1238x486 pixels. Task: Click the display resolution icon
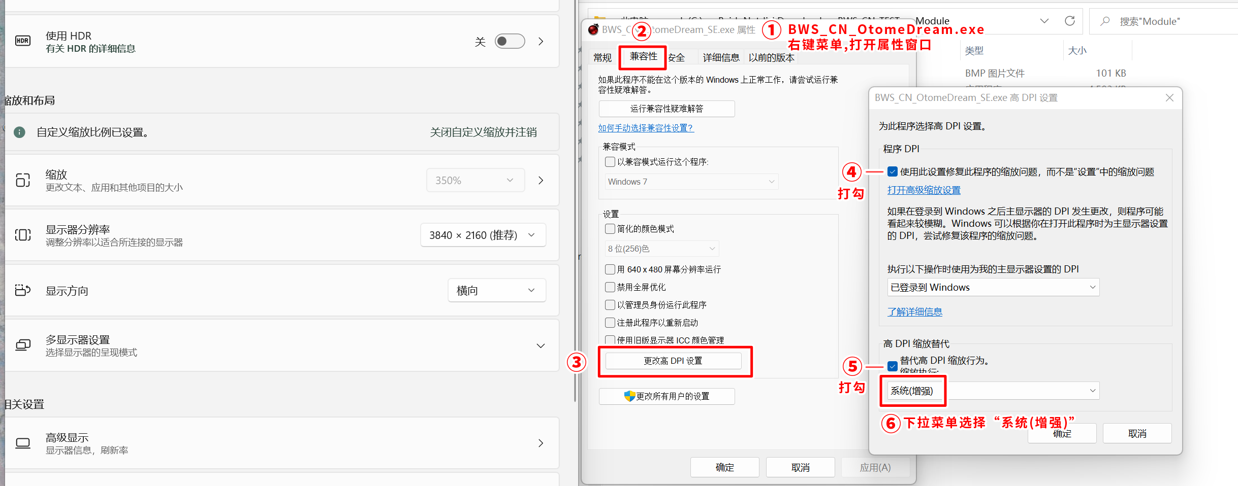tap(23, 235)
